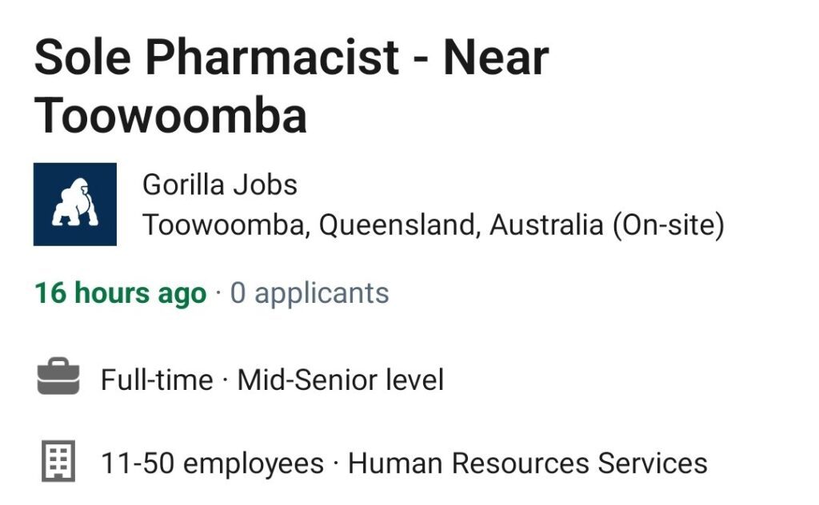The height and width of the screenshot is (505, 819).
Task: Click the dot separator before 0 applicants
Action: [218, 293]
